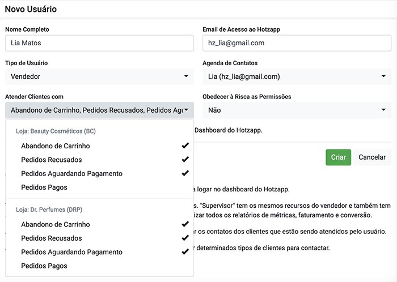Uncheck Abandono de Carrinho under Beauty Cosméticos
397x282 pixels.
(x=99, y=146)
